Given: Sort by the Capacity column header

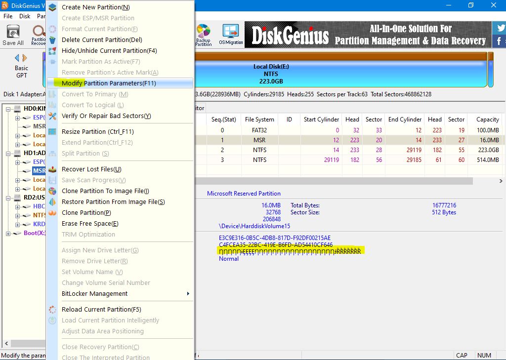Looking at the screenshot, I should pos(487,120).
